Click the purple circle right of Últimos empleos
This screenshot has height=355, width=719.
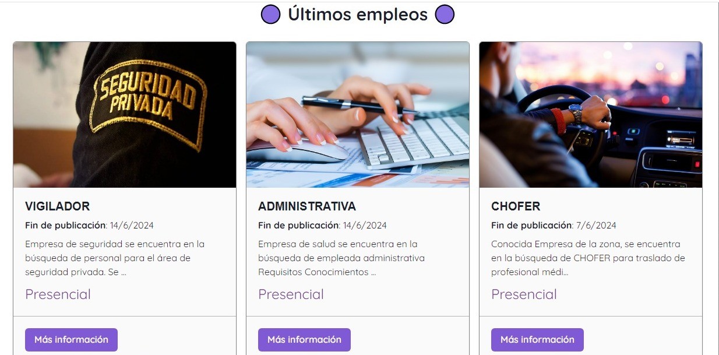click(x=445, y=15)
